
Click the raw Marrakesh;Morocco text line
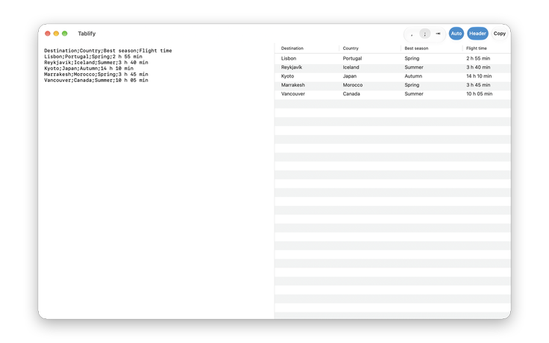pyautogui.click(x=96, y=75)
